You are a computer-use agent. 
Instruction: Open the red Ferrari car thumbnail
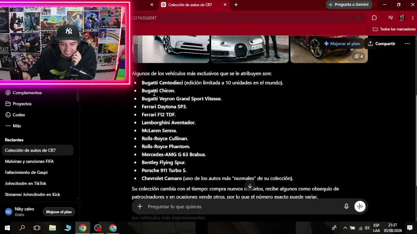(329, 49)
